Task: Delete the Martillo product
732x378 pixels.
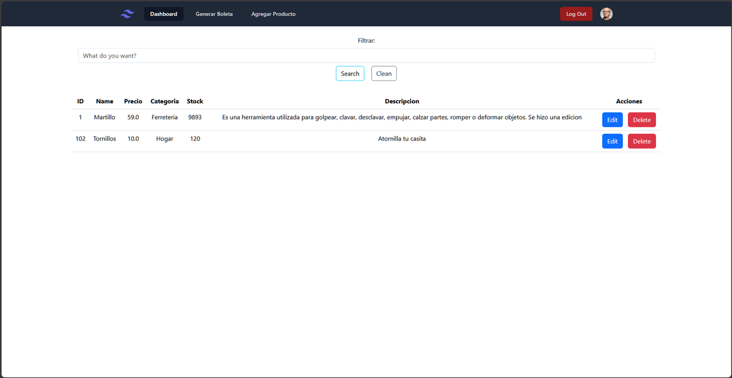Action: pyautogui.click(x=642, y=119)
